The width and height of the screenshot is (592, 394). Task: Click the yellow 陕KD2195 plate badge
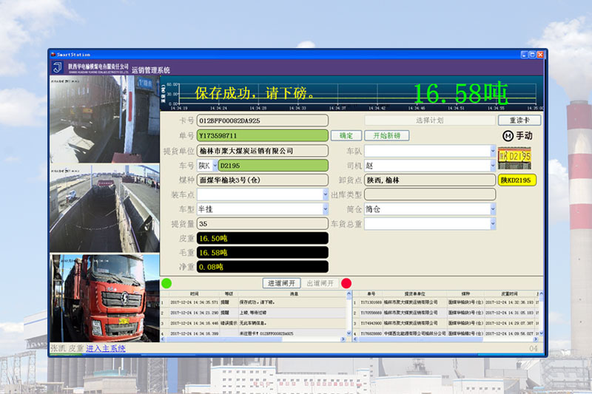click(515, 180)
